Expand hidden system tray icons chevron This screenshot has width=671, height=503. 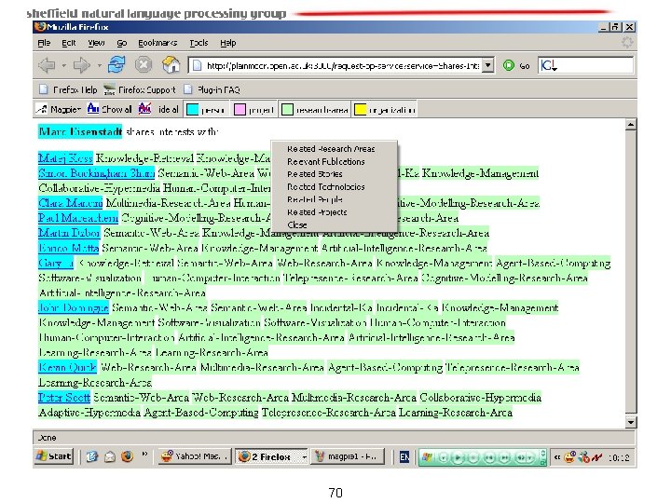click(x=557, y=457)
